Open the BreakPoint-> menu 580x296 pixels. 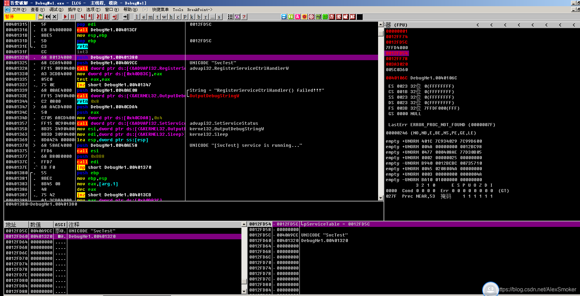(200, 10)
